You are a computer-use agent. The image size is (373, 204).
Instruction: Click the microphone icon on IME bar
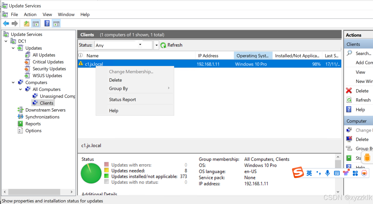328,173
